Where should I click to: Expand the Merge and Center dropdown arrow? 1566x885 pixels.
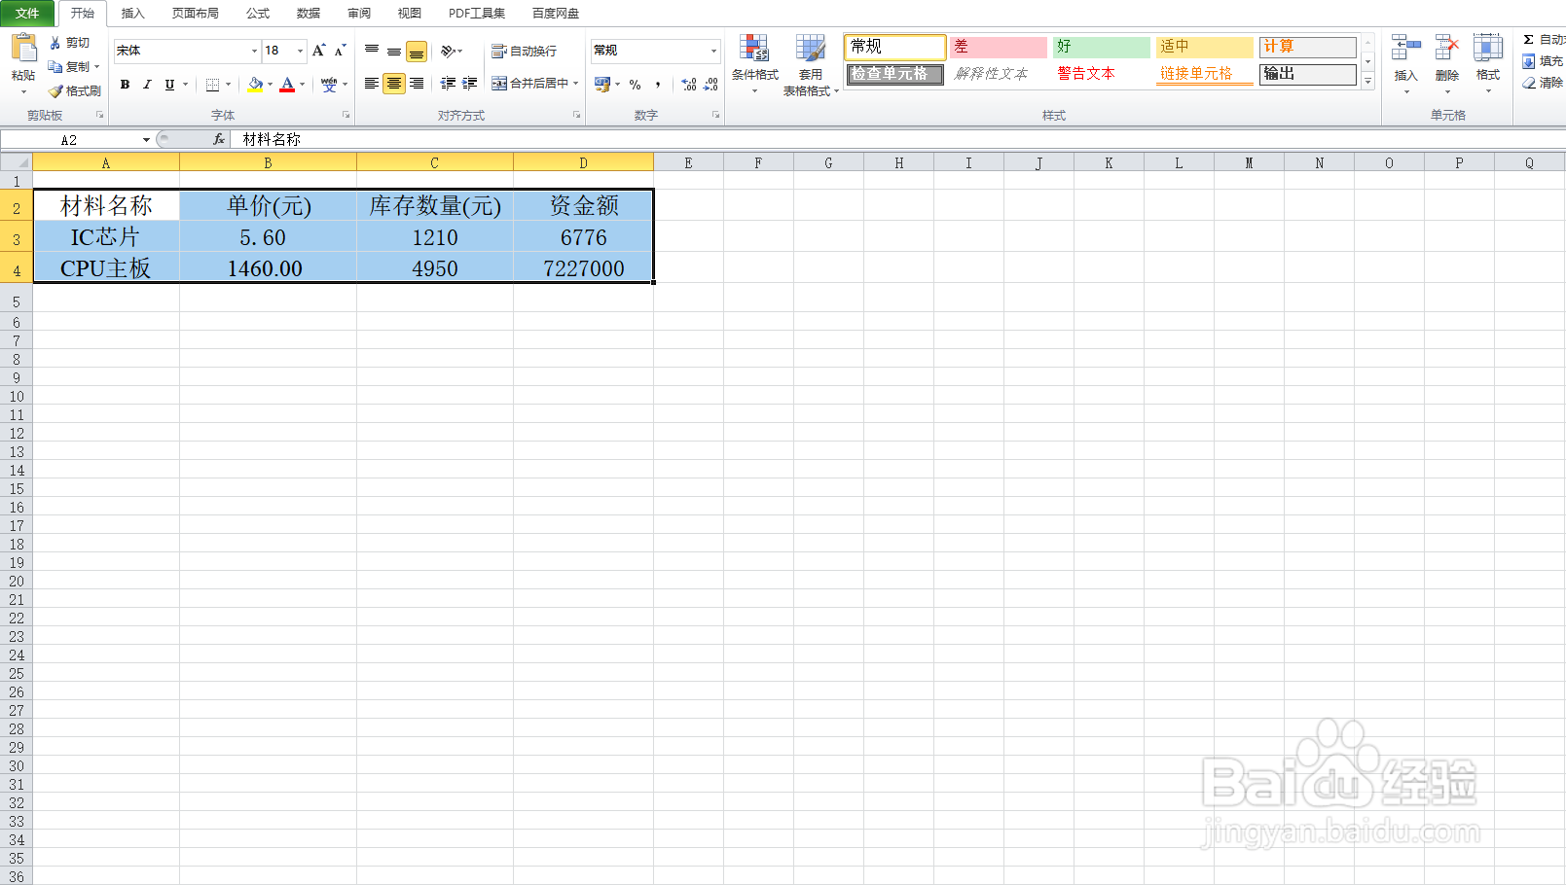tap(576, 84)
